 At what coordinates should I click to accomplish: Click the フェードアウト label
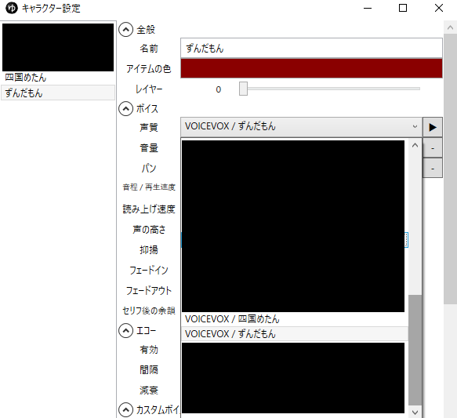(149, 291)
